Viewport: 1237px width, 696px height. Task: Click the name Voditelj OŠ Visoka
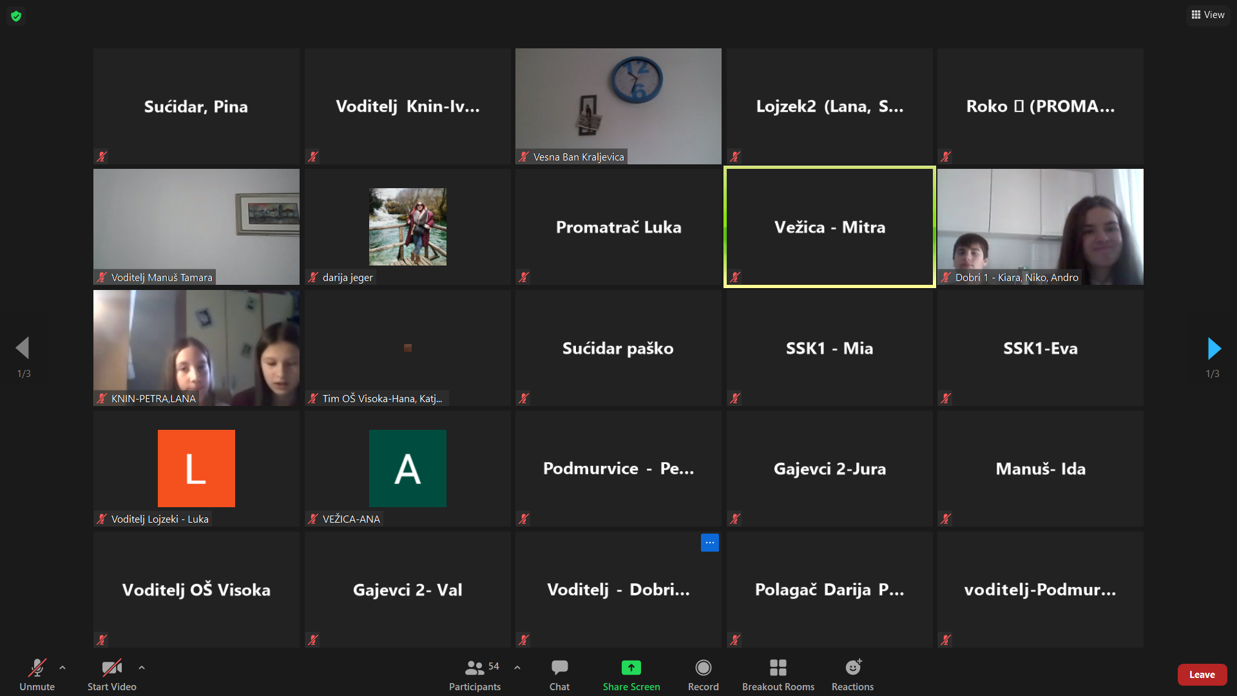[197, 590]
